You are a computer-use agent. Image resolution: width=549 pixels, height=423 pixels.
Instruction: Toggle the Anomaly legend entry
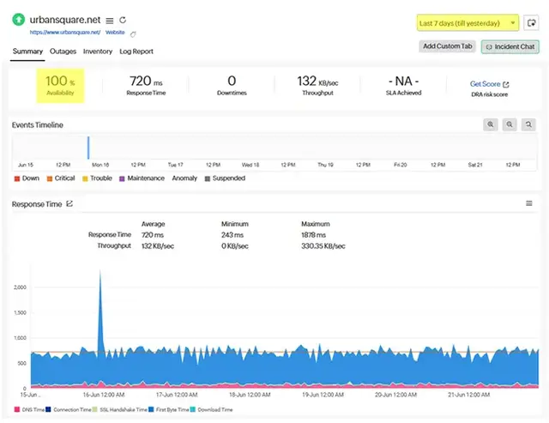point(184,178)
